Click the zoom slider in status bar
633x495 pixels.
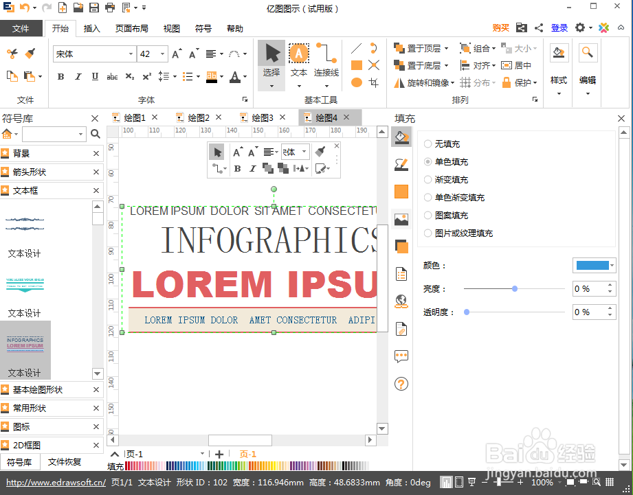[x=499, y=482]
